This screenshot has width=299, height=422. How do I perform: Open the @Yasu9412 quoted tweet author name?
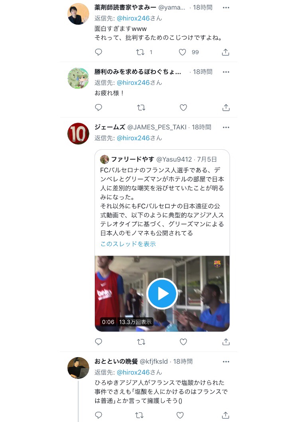coord(133,159)
